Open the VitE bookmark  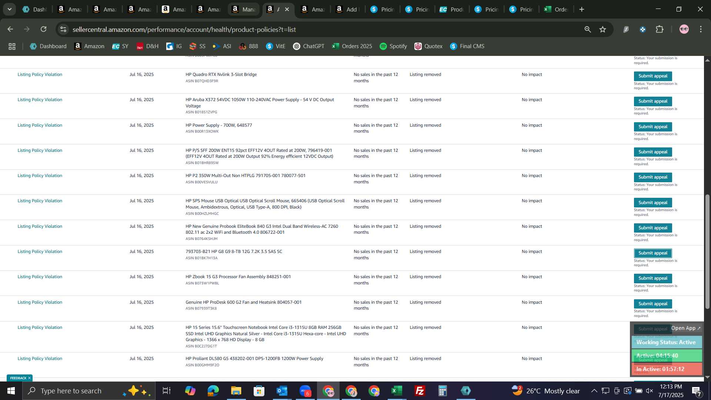pos(276,46)
